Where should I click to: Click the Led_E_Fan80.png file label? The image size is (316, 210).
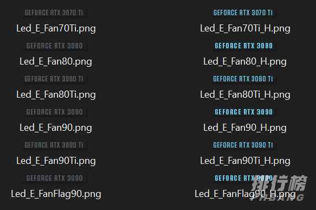tap(56, 61)
